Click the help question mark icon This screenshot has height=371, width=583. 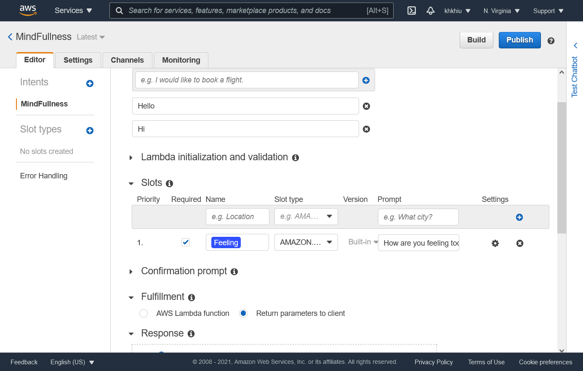[551, 41]
